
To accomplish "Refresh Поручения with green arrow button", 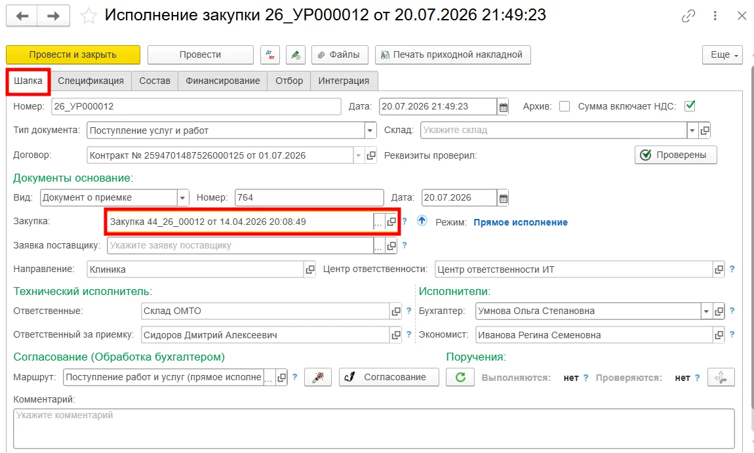I will (460, 377).
